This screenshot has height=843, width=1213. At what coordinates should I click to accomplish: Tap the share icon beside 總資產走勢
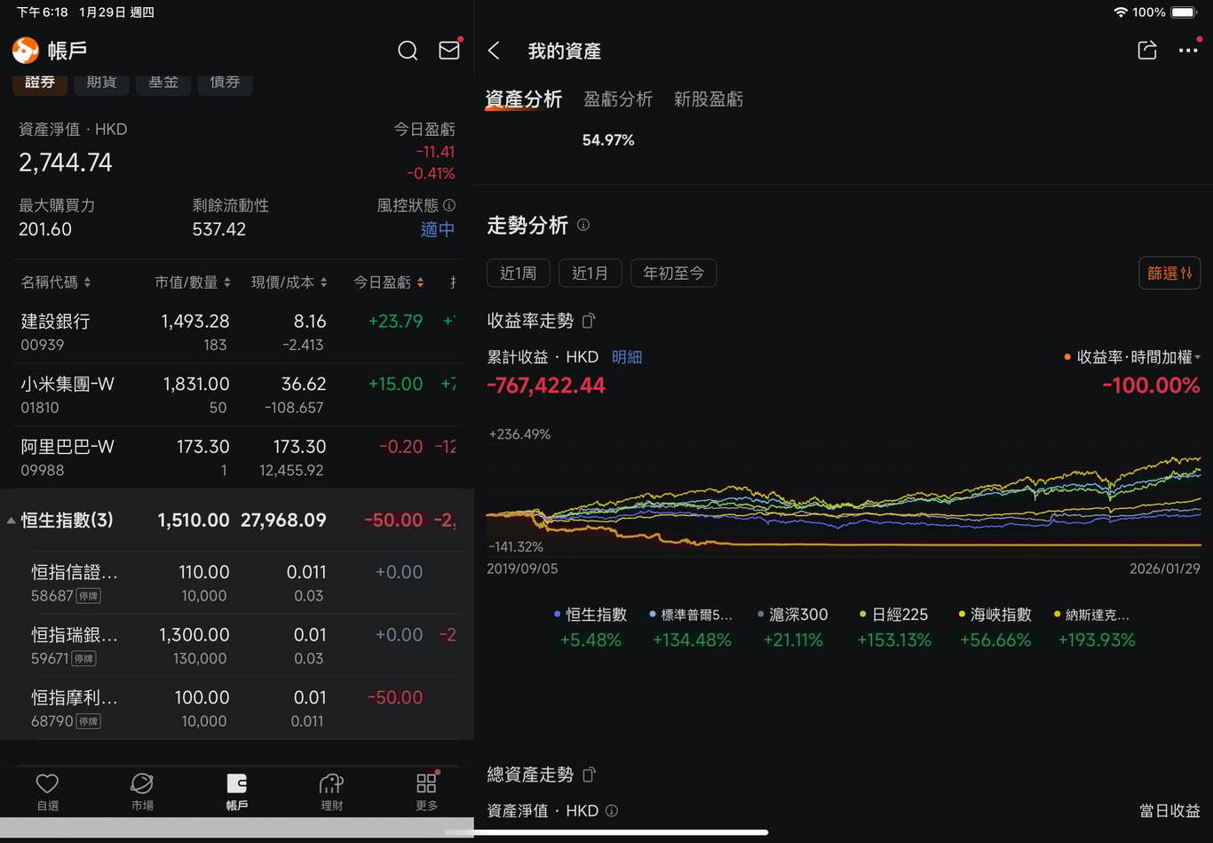pyautogui.click(x=589, y=775)
